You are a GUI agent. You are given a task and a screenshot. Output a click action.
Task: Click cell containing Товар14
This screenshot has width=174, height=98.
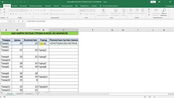pos(6,60)
